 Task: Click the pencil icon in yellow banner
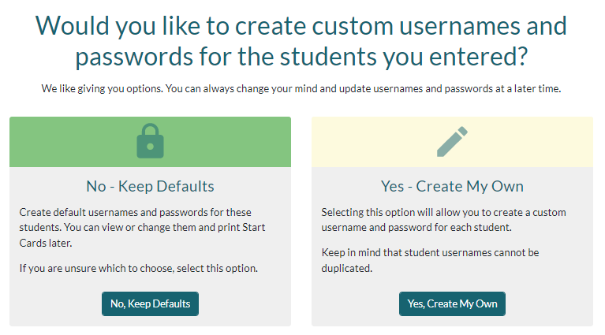(x=452, y=142)
